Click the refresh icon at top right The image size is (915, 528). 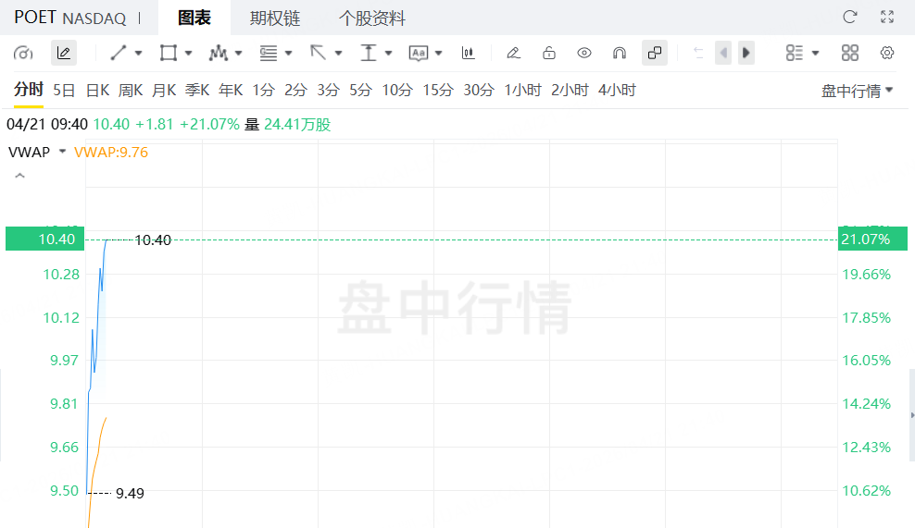pyautogui.click(x=849, y=17)
